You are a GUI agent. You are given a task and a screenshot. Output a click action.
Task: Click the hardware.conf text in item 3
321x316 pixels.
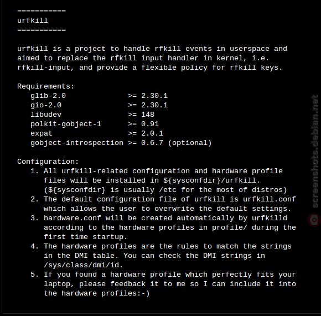click(73, 218)
